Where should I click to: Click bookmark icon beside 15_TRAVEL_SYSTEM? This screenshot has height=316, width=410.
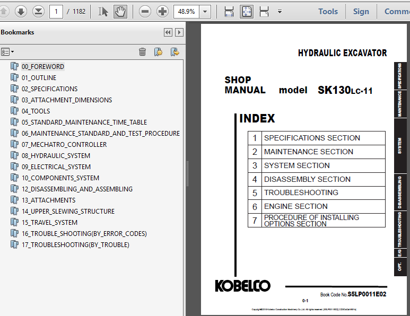pyautogui.click(x=14, y=222)
